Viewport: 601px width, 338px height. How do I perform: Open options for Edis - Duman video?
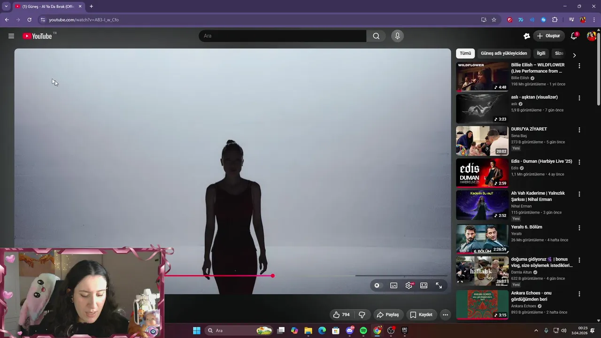pos(579,162)
